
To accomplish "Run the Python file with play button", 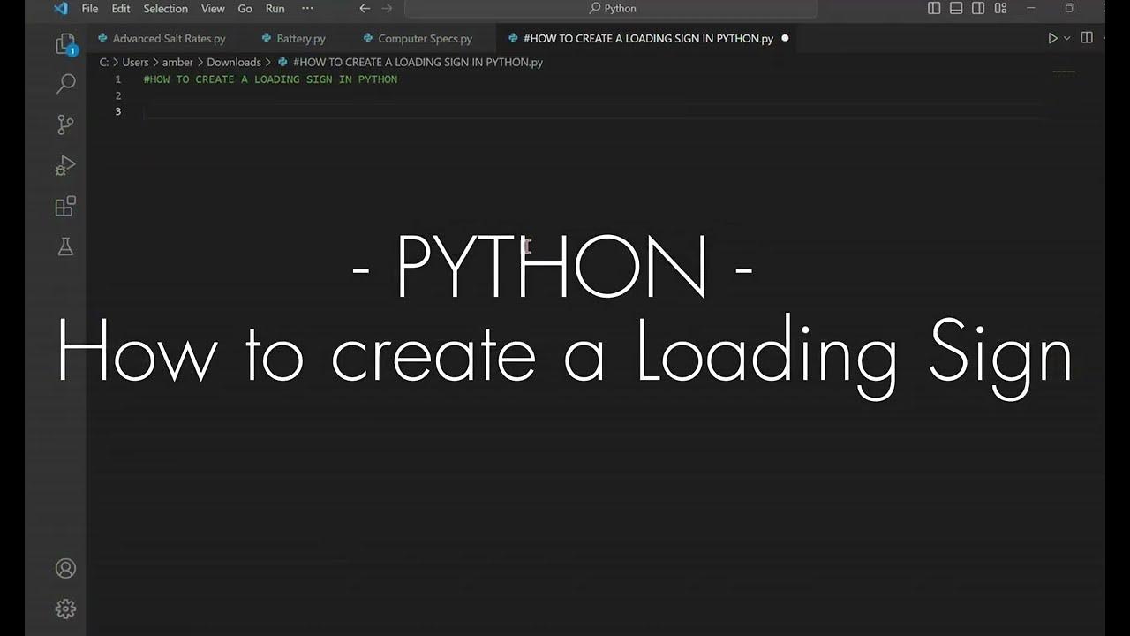I will pyautogui.click(x=1052, y=38).
